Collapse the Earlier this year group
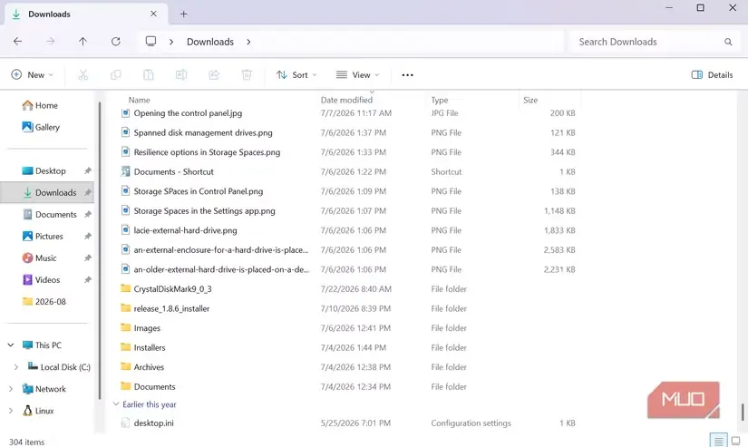Viewport: 748px width, 447px height. click(116, 404)
